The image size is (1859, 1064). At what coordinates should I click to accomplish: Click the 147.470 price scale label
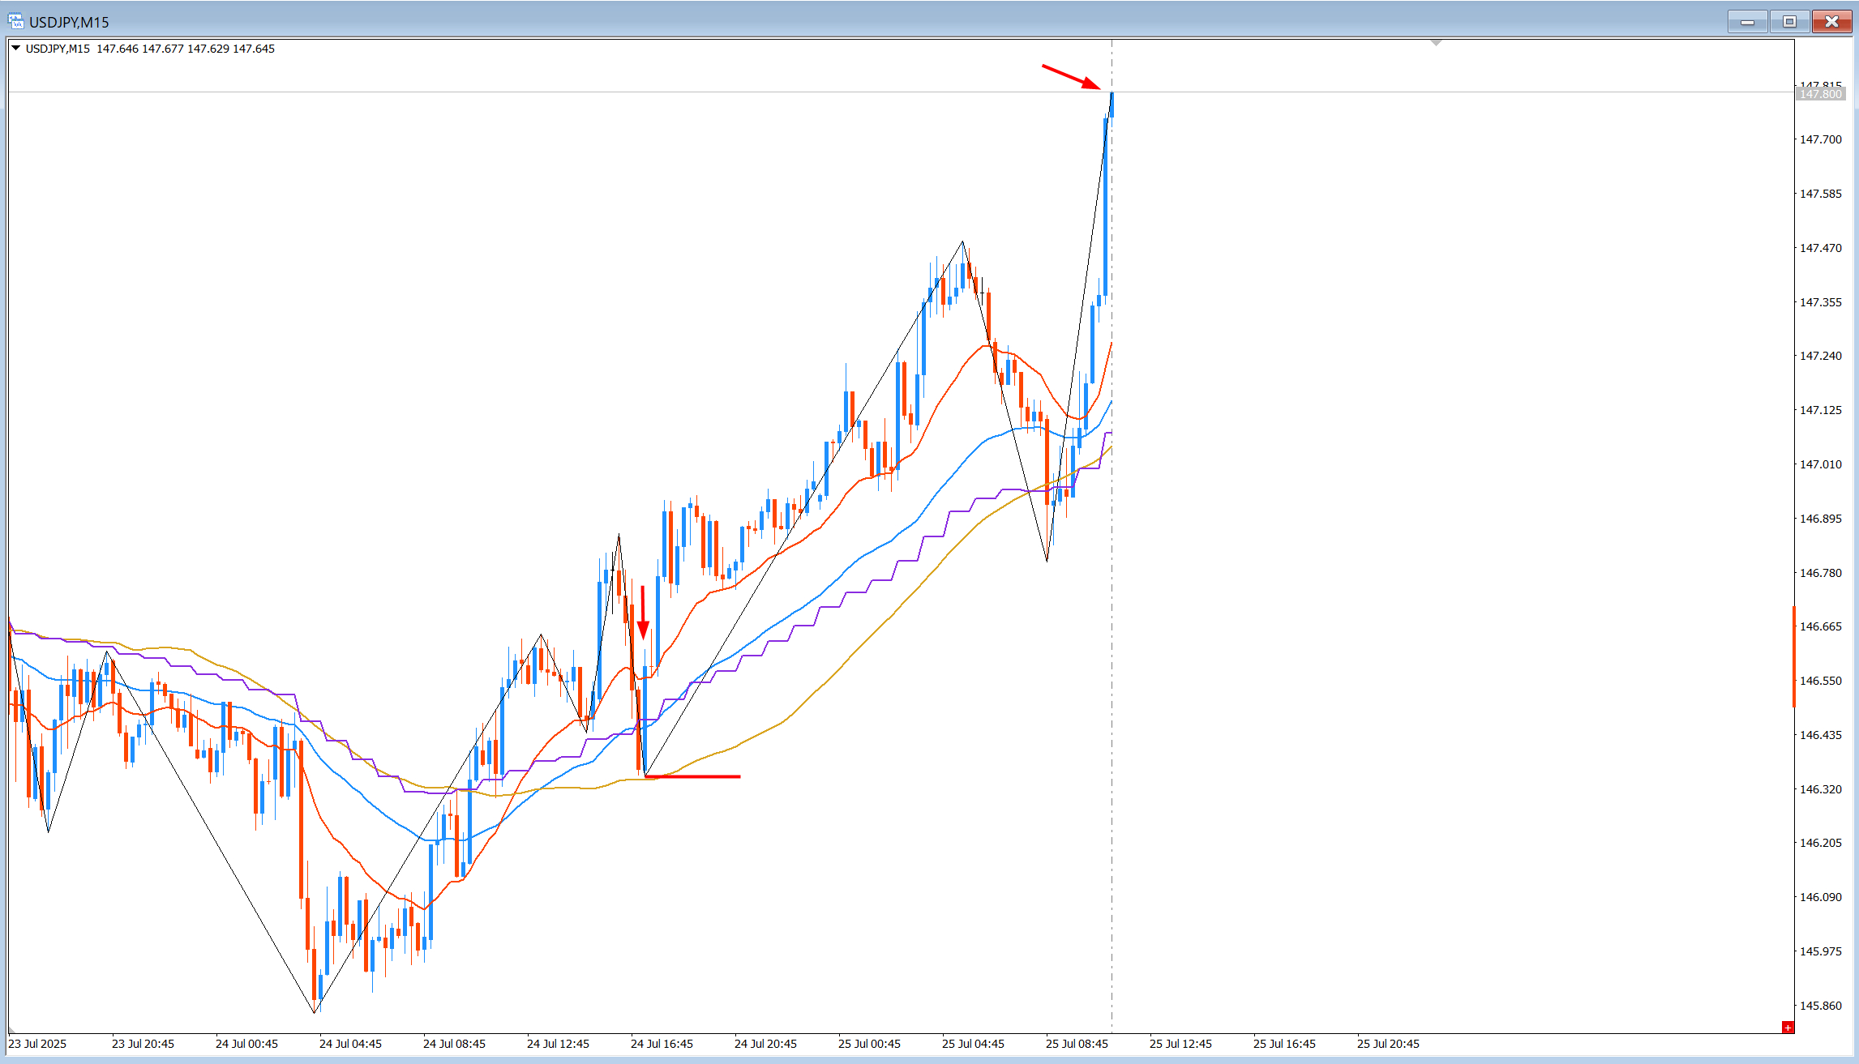1821,248
